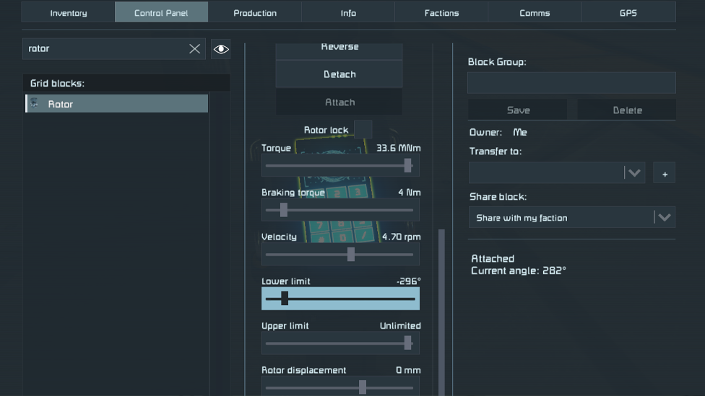Click the '33.6 MNm' torque value
The width and height of the screenshot is (705, 396).
(398, 148)
